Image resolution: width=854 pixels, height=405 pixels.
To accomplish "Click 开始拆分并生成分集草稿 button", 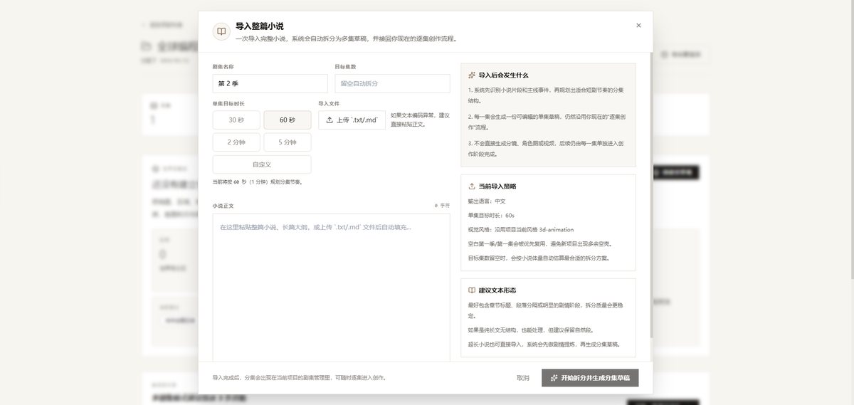I will tap(590, 378).
